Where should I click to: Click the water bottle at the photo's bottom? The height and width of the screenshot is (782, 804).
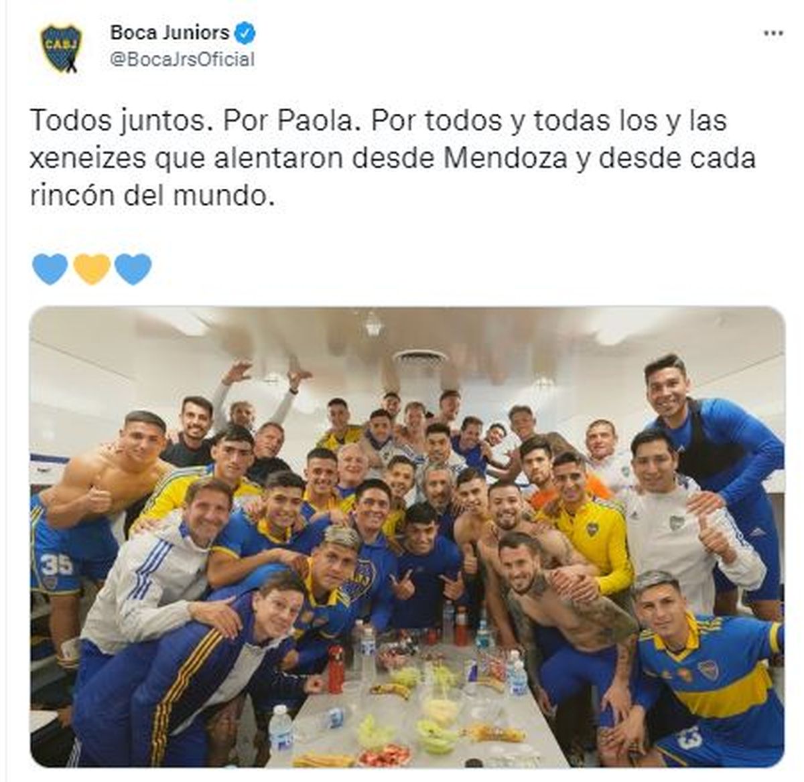pos(280,729)
